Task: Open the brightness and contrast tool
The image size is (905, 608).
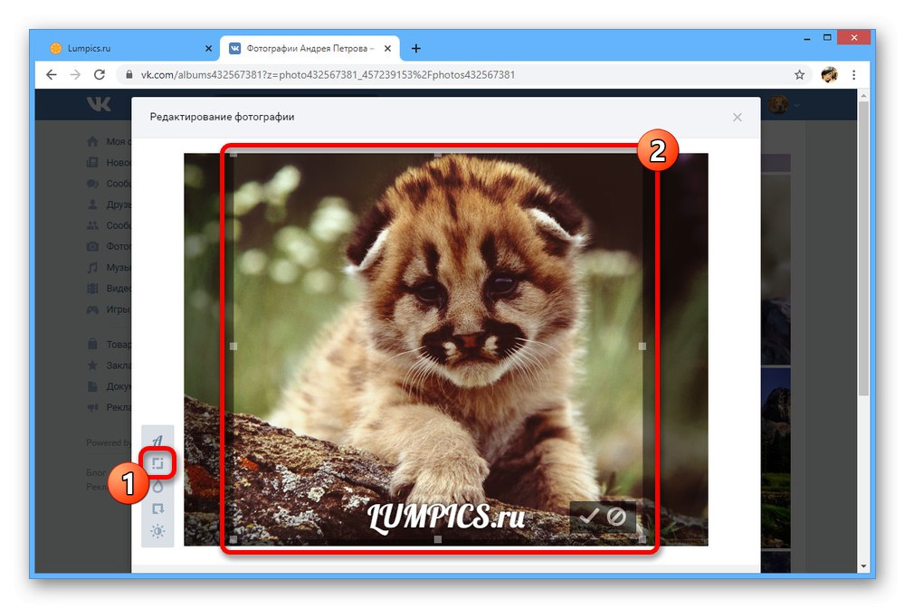Action: (157, 531)
